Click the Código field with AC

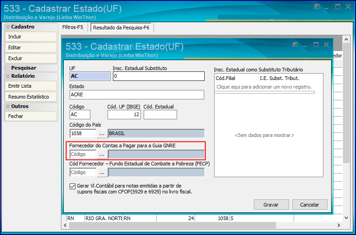click(x=80, y=115)
